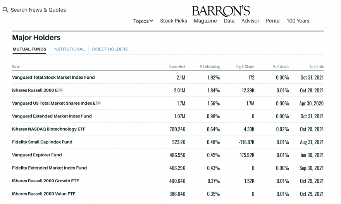Screen dimensions: 341x204
Task: Expand the Topics dropdown chevron
Action: [x=152, y=21]
